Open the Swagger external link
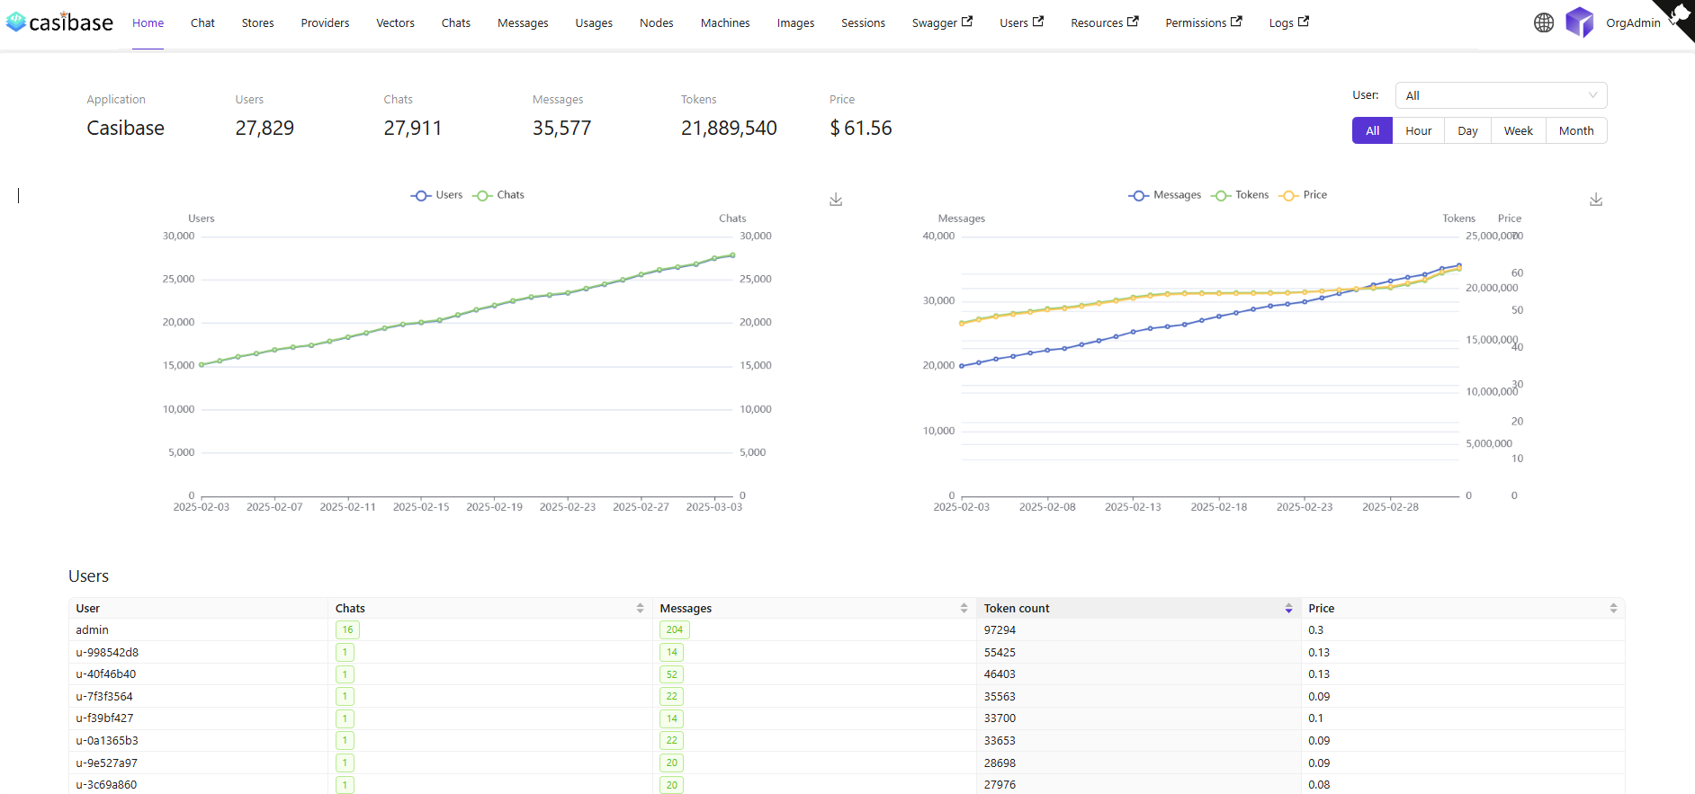The image size is (1695, 794). (x=941, y=23)
